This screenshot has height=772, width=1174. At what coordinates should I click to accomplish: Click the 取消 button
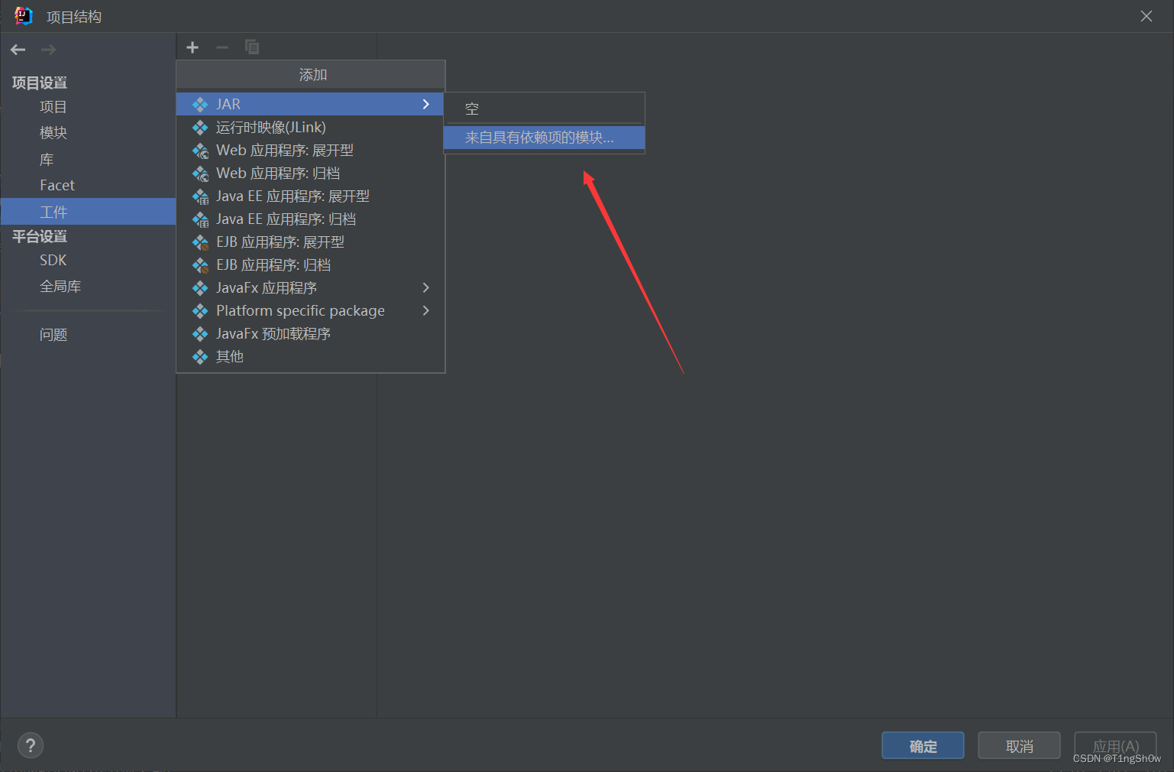1019,746
